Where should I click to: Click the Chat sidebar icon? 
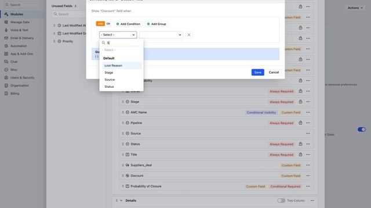tap(6, 62)
